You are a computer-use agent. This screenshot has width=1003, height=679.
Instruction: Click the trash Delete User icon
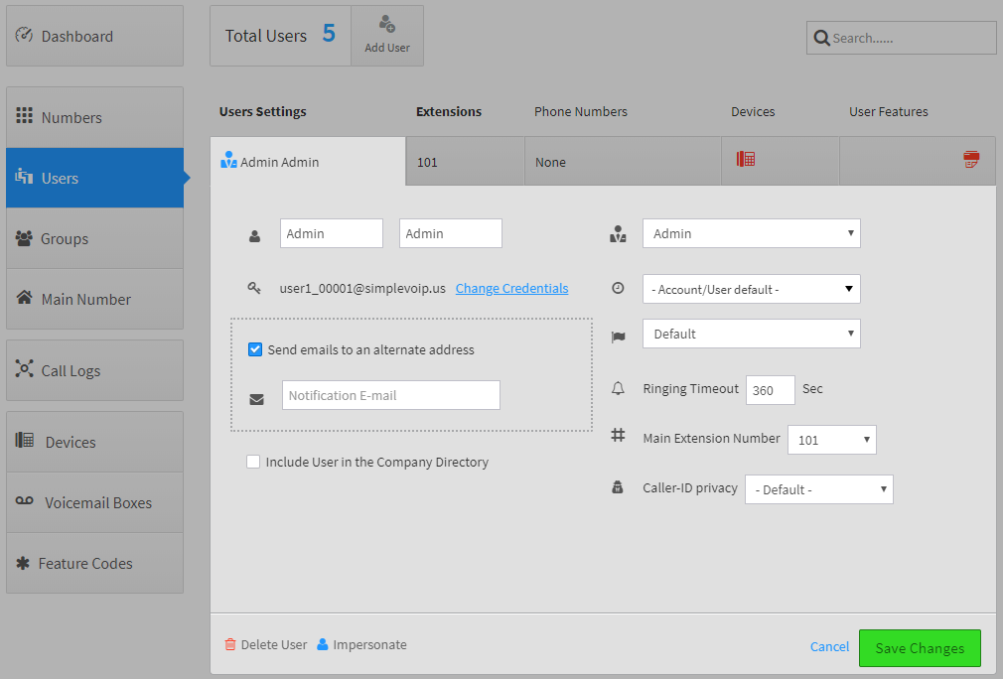(230, 644)
